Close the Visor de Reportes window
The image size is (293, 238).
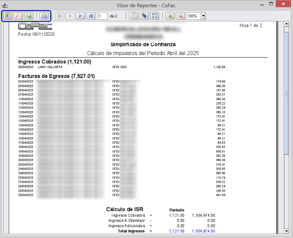283,4
